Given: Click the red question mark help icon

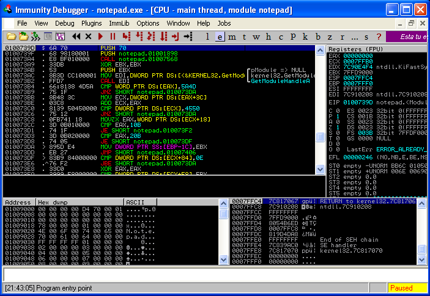Looking at the screenshot, I should (x=379, y=36).
